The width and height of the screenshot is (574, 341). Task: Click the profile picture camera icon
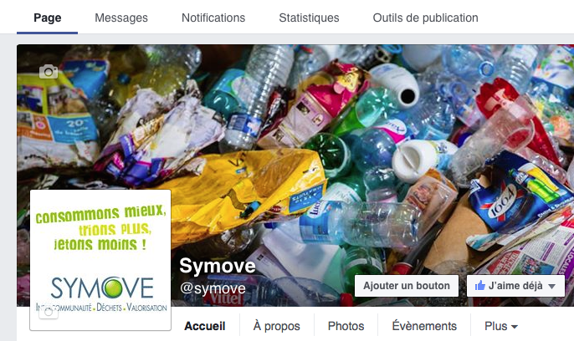click(x=49, y=313)
